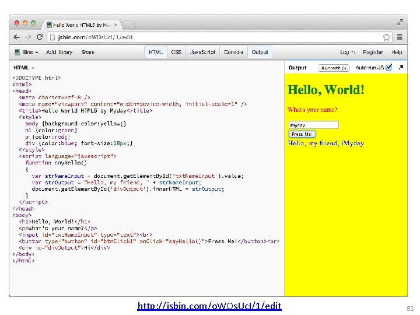Viewport: 420px width, 315px height.
Task: Pop out the output in new window
Action: coord(401,67)
